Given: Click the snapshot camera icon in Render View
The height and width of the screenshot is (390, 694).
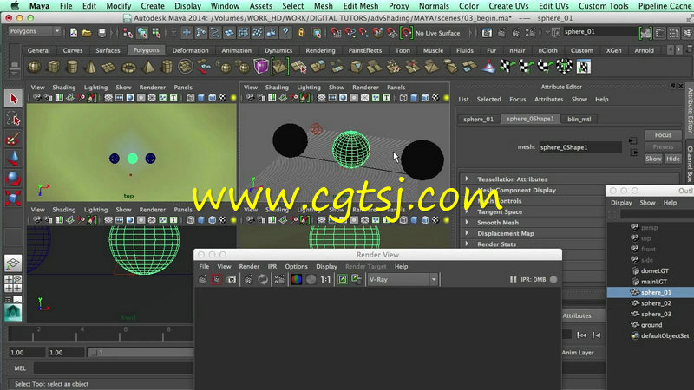Looking at the screenshot, I should point(232,279).
